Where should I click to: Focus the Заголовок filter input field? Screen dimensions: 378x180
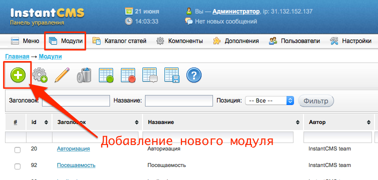76,100
